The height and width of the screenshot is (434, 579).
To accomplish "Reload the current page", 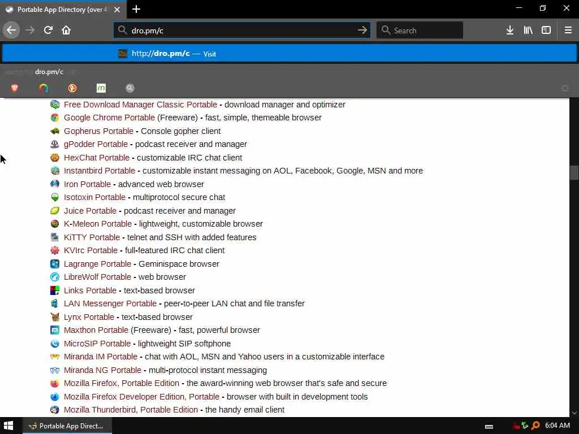I will tap(48, 31).
